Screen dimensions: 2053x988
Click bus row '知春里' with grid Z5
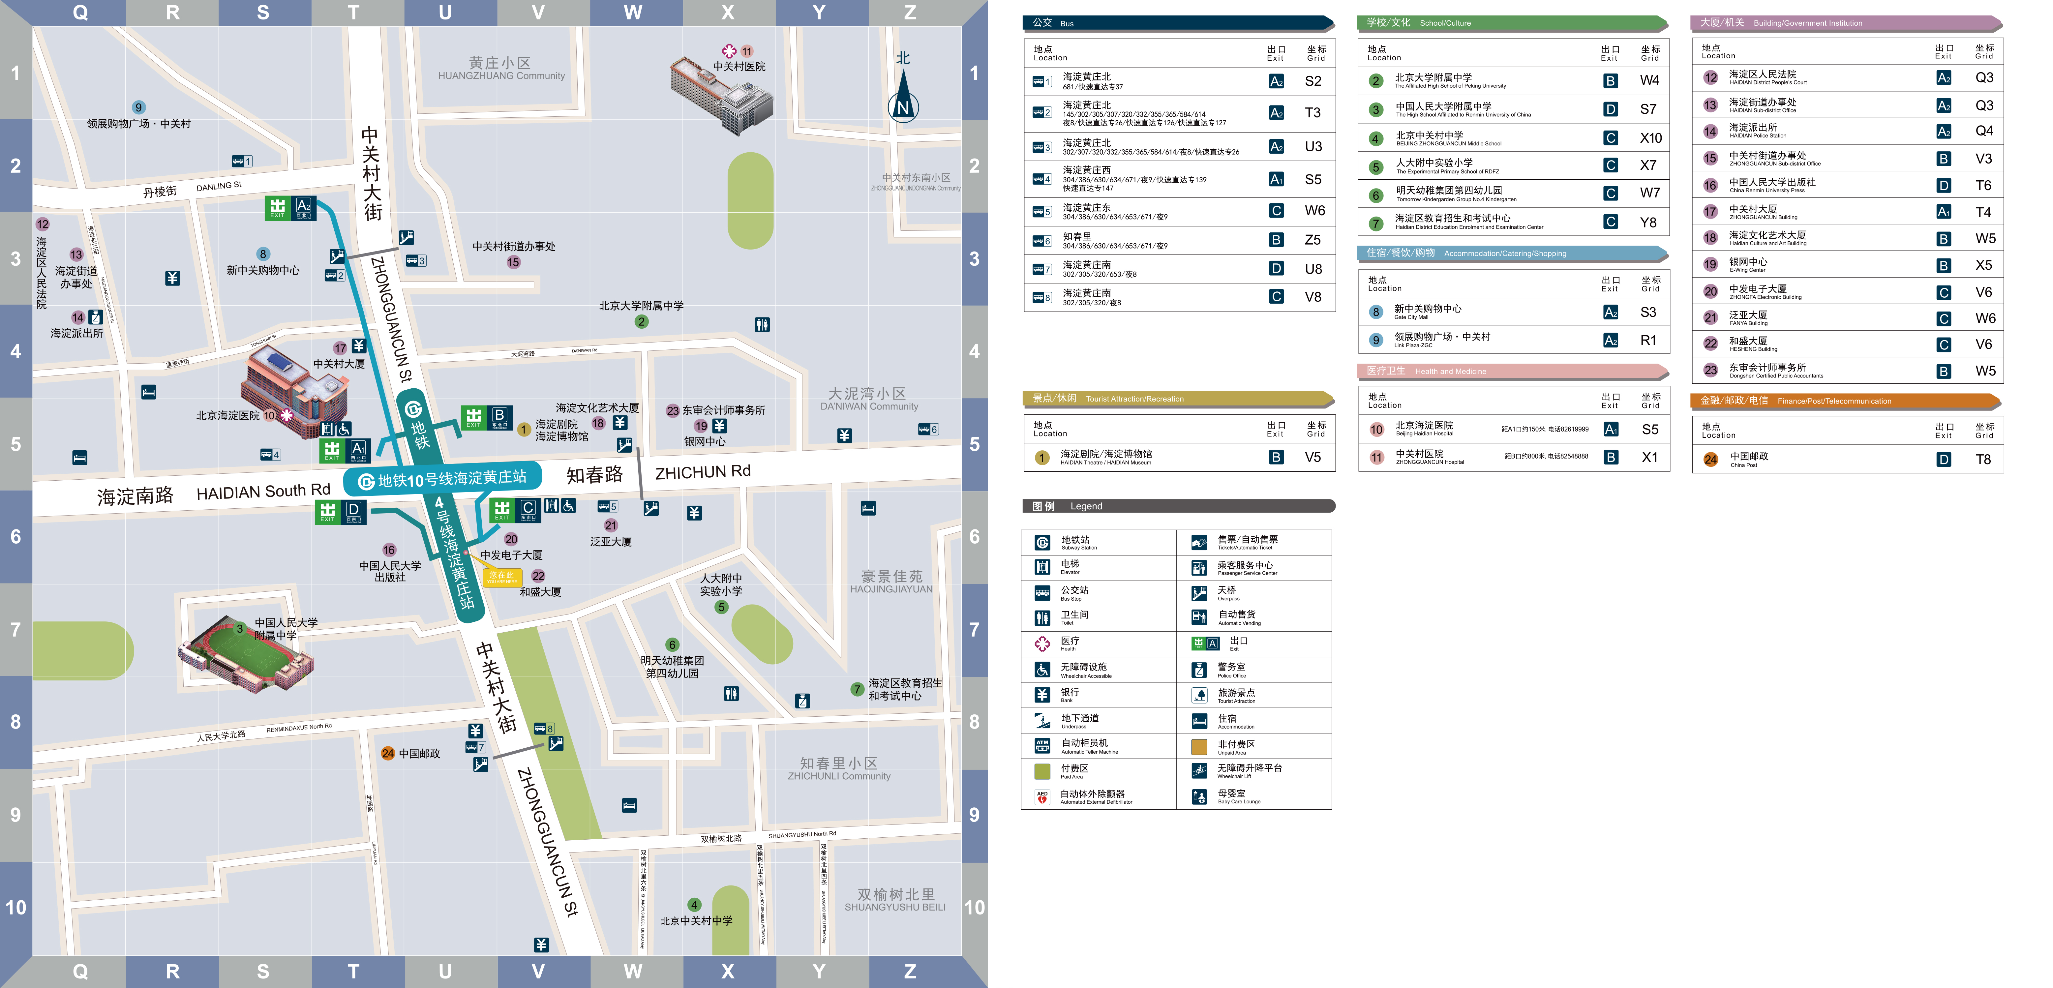click(1180, 240)
